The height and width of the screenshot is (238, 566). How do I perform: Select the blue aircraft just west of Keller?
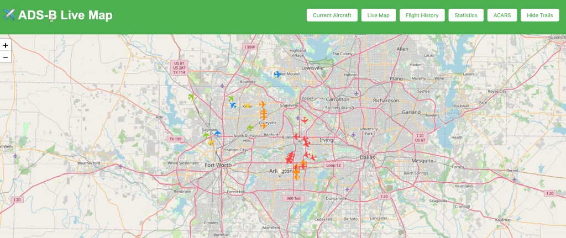tap(233, 105)
